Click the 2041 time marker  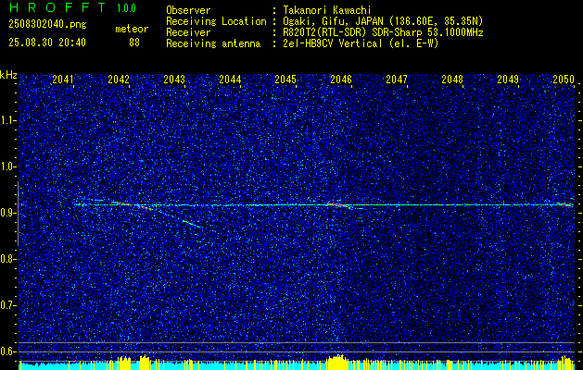coord(63,80)
